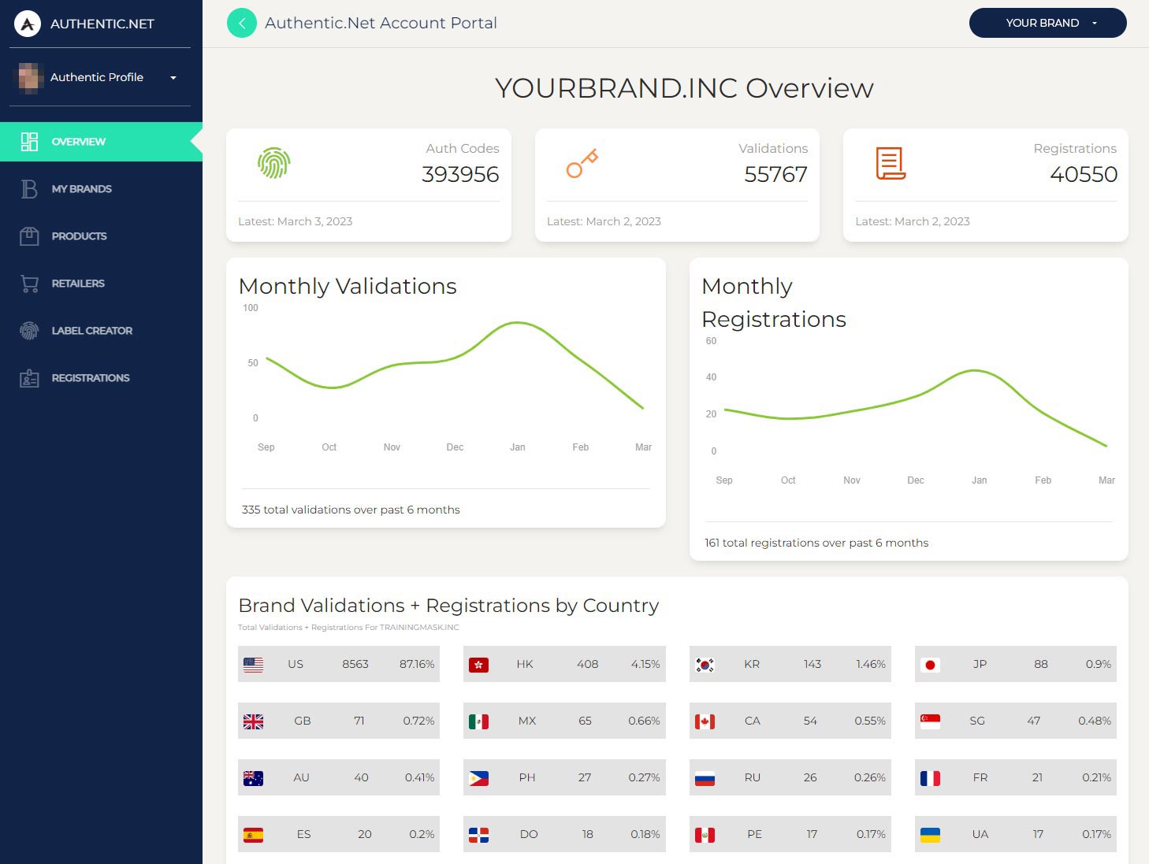The image size is (1149, 864).
Task: Click the Ukraine flag icon
Action: (930, 835)
